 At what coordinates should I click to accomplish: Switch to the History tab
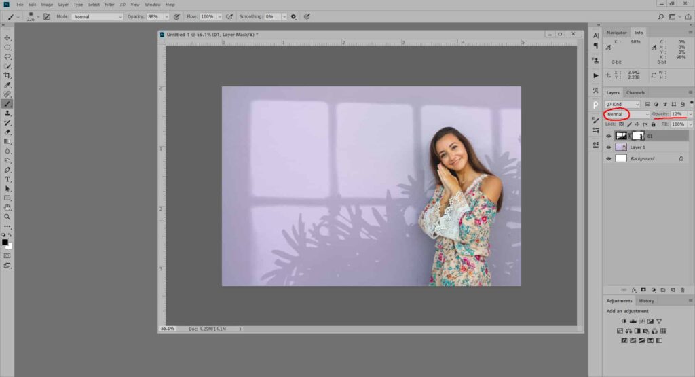point(647,300)
